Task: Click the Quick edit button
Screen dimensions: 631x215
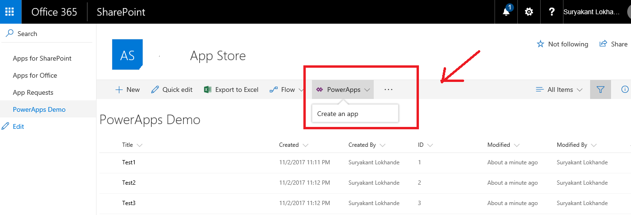Action: (x=172, y=90)
